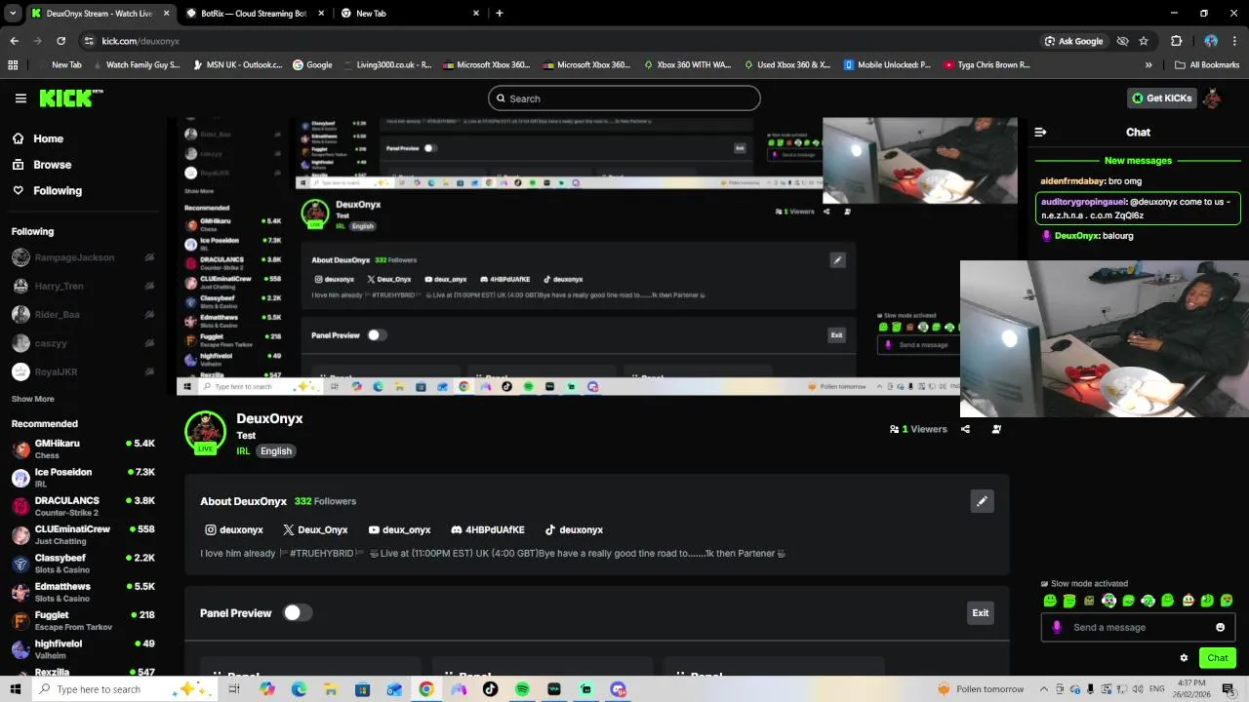Insert the heart-eyes emote at row end

1227,601
